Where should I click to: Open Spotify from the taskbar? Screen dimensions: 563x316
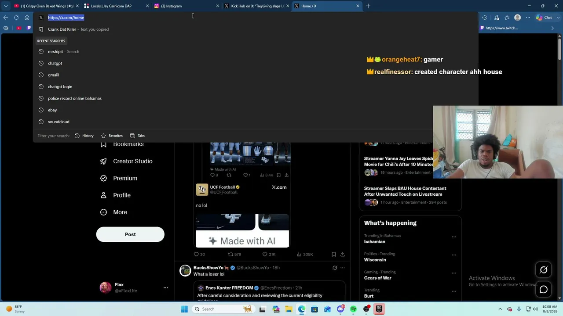[353, 309]
